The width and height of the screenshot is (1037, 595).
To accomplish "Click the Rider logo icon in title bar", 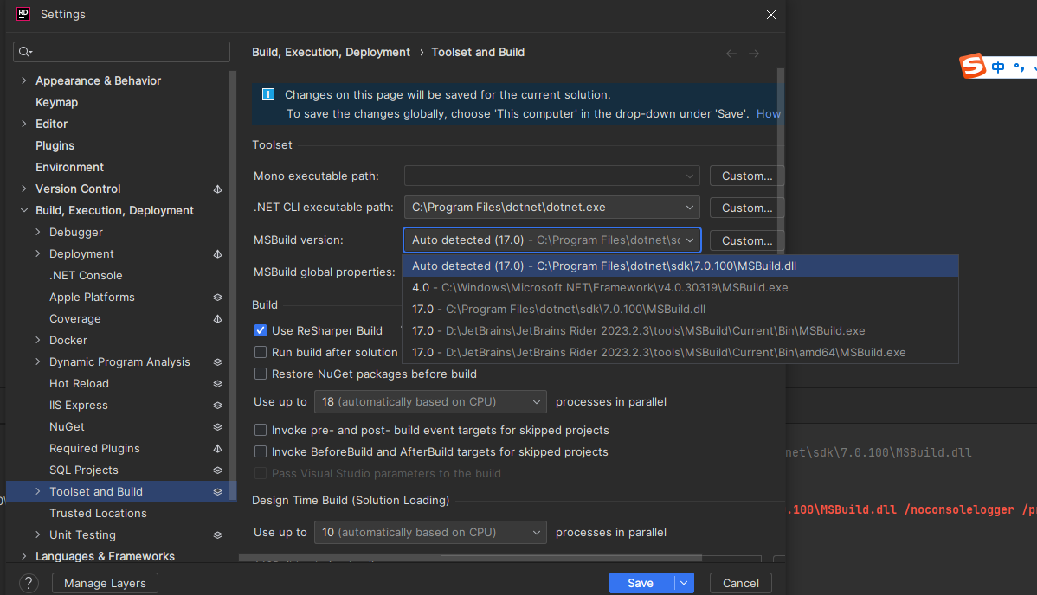I will coord(23,13).
